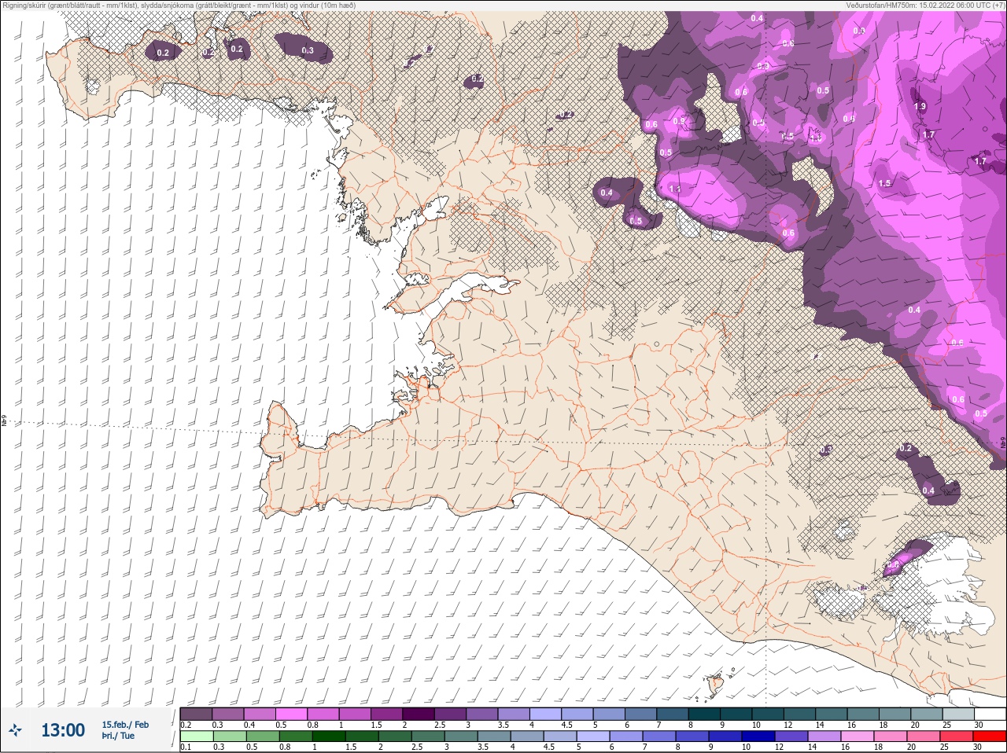This screenshot has height=753, width=1007.
Task: Click the '15.feb./ Feb' date text
Action: click(125, 725)
